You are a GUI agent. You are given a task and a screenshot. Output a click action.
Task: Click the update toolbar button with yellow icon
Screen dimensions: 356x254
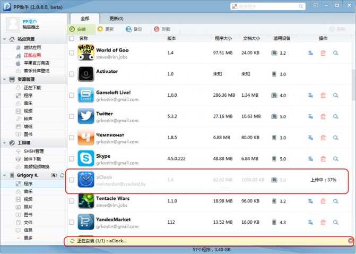pyautogui.click(x=106, y=29)
